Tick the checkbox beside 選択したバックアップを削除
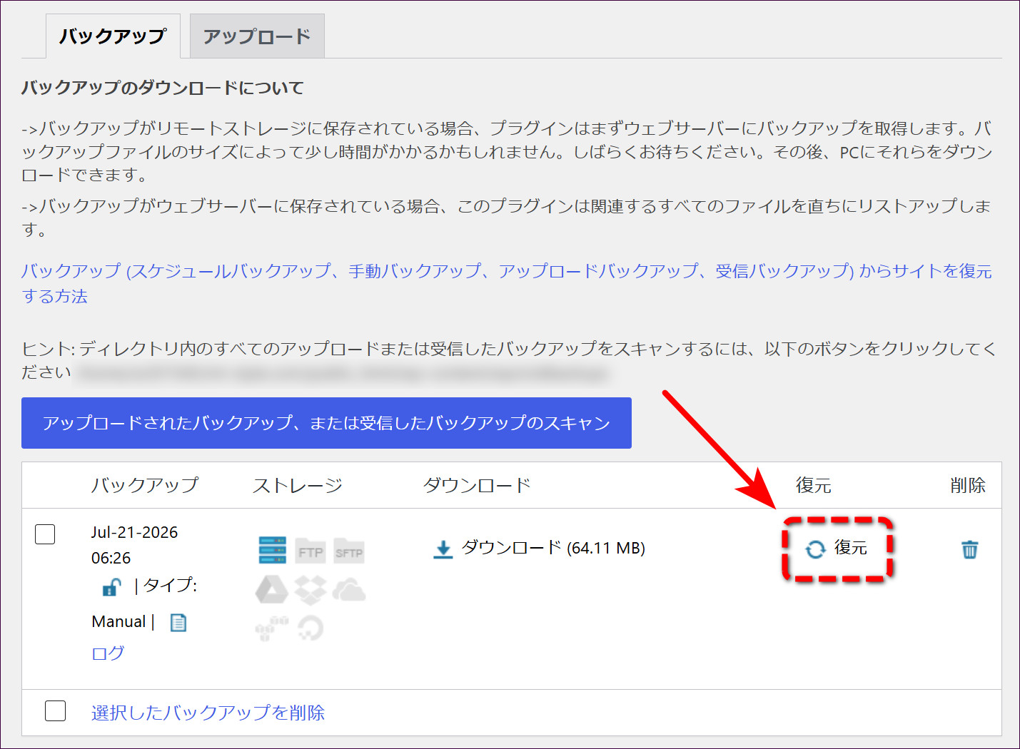This screenshot has width=1020, height=749. click(x=55, y=710)
